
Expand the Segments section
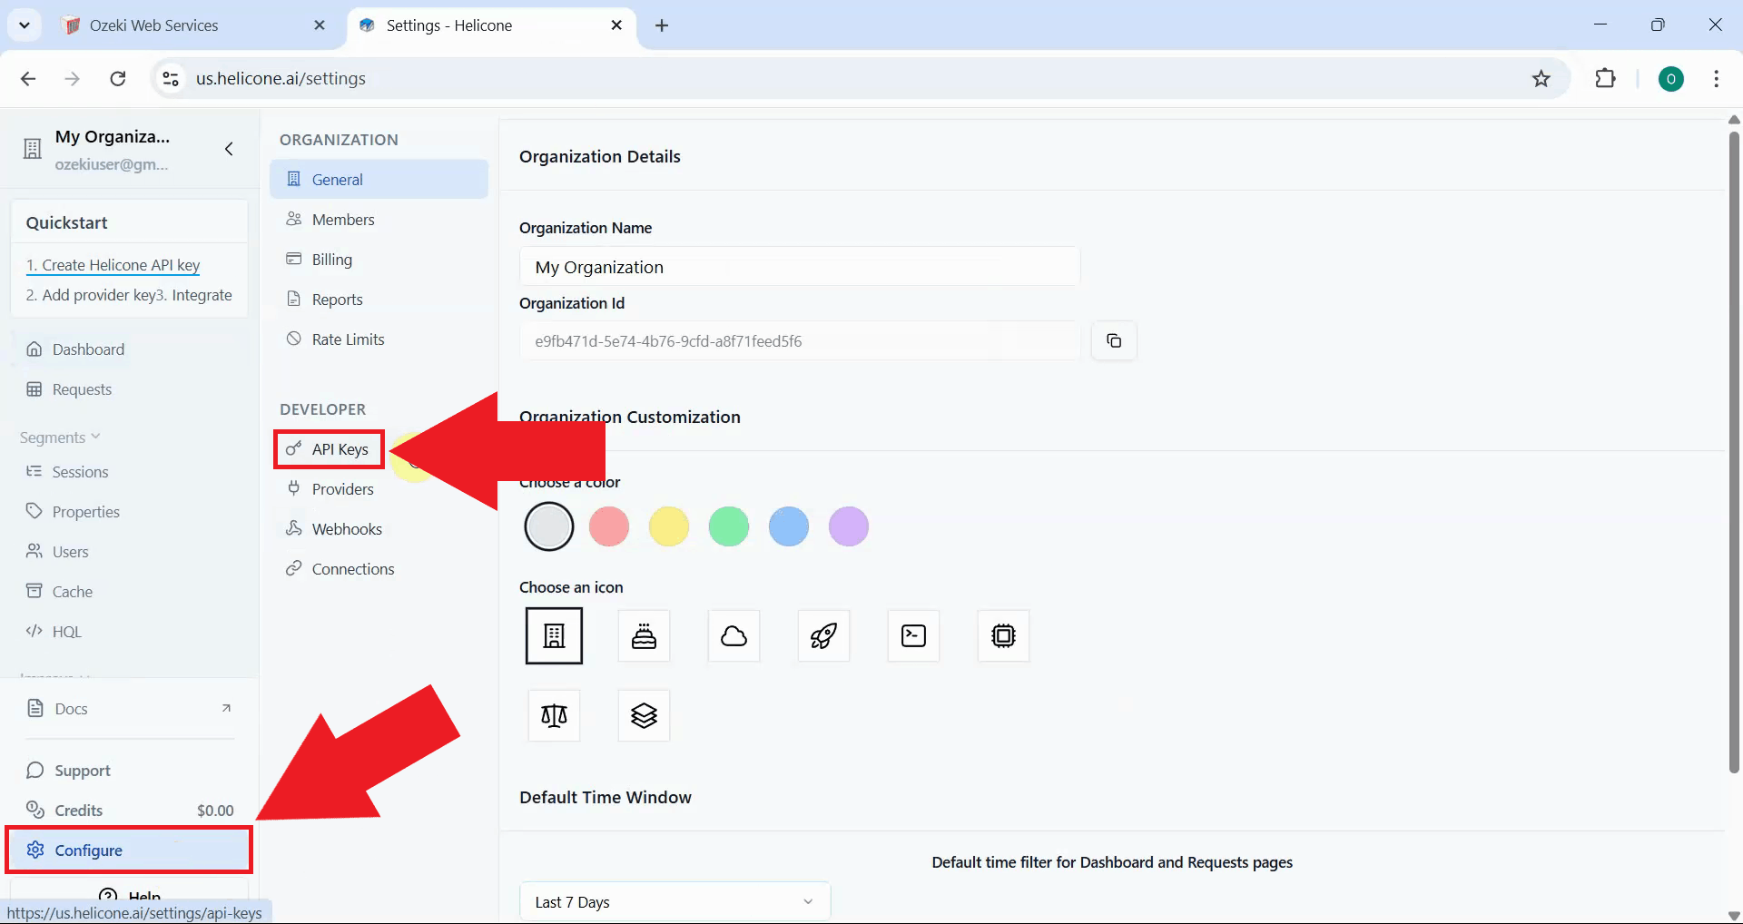click(x=58, y=437)
